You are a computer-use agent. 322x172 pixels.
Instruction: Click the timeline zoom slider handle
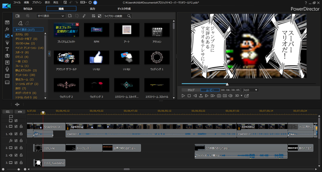pos(19,169)
